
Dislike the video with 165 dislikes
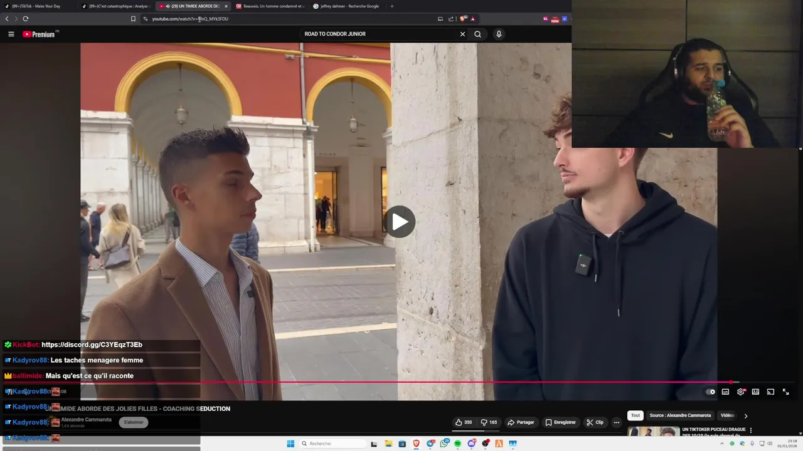pyautogui.click(x=488, y=422)
